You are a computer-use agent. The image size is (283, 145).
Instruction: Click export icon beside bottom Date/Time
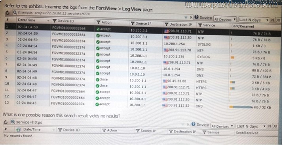[18, 130]
